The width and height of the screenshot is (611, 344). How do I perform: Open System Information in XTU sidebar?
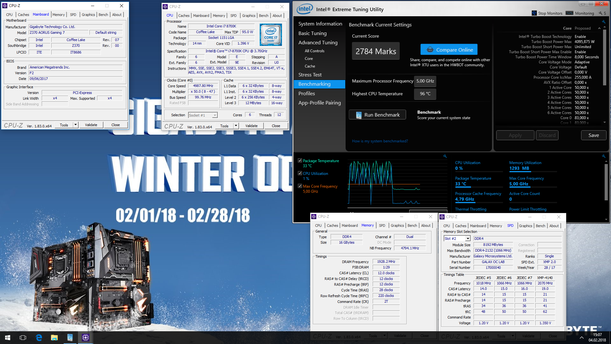(320, 24)
